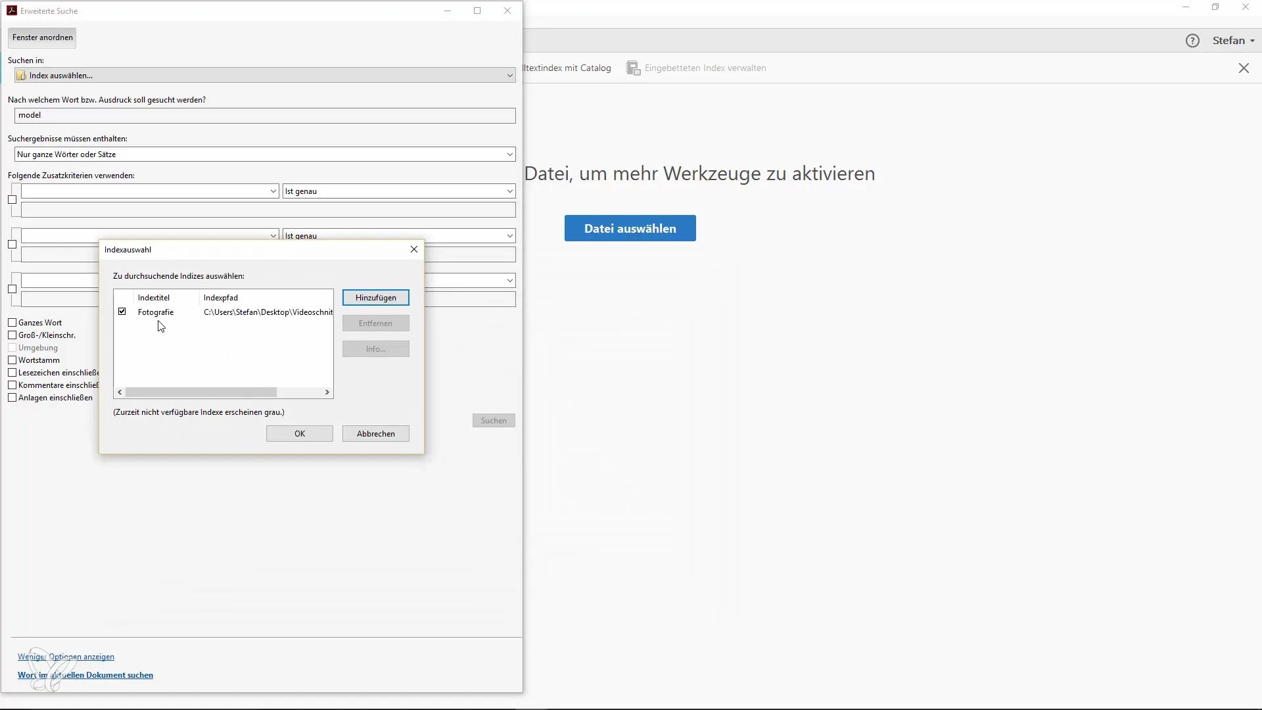Viewport: 1262px width, 710px height.
Task: Click Hinzufügen to add an index
Action: pyautogui.click(x=376, y=298)
